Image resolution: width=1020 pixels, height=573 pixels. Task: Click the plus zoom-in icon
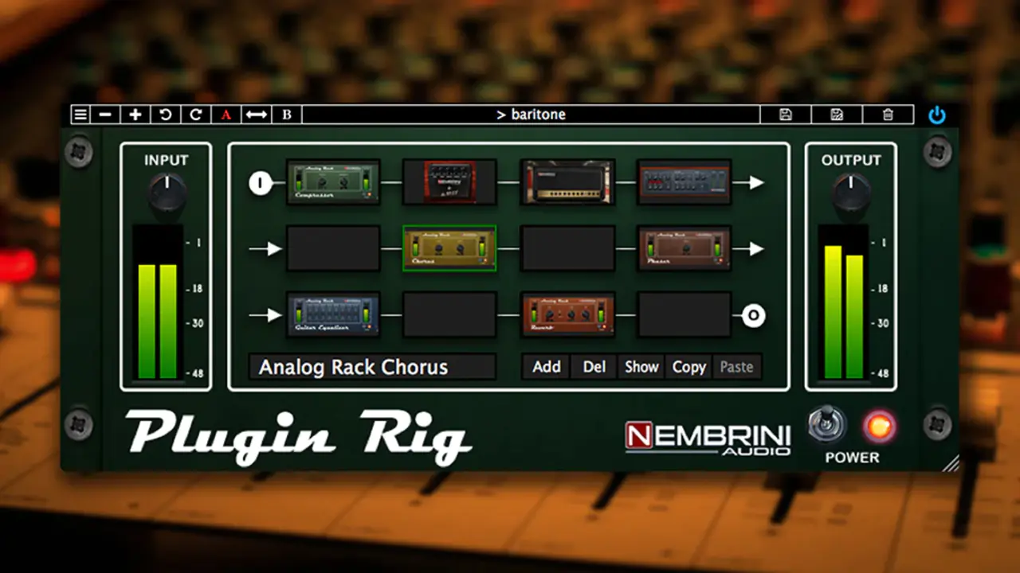pos(135,115)
